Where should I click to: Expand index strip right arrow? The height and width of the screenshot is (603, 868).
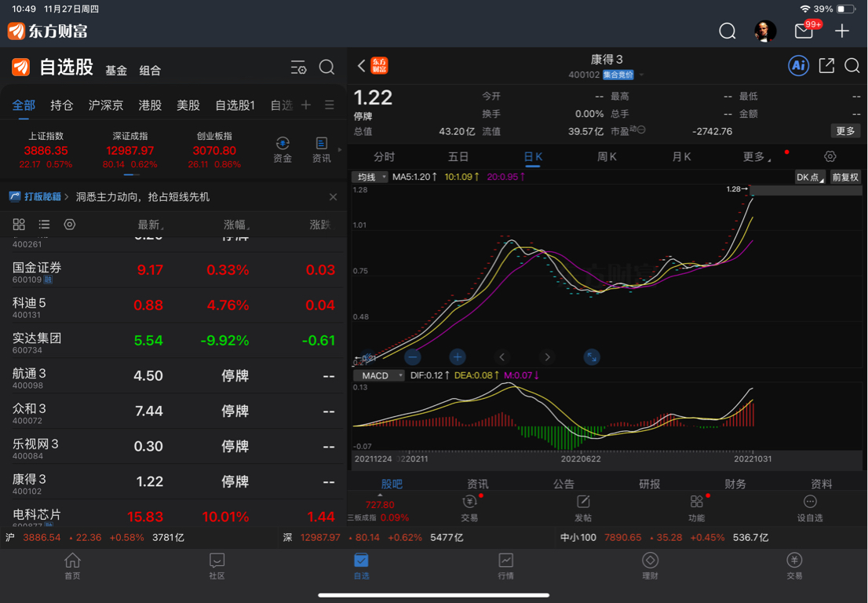point(340,149)
